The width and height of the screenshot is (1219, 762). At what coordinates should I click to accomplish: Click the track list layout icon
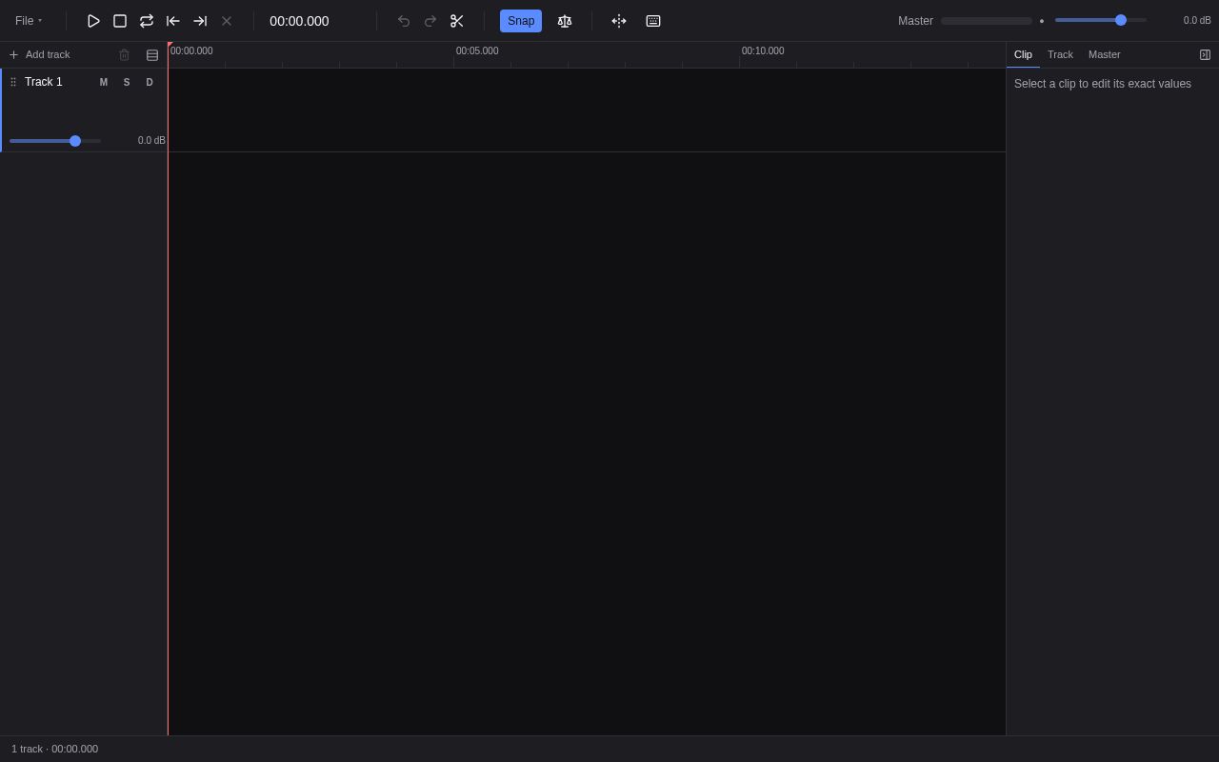(152, 55)
